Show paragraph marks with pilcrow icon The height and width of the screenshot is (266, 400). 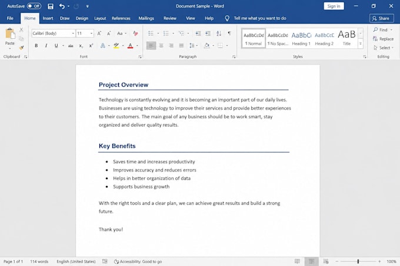229,33
